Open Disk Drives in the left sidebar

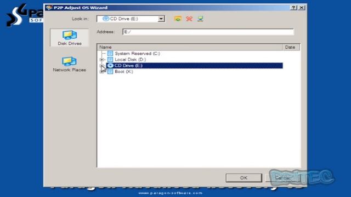coord(70,38)
